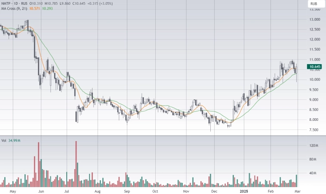Screen dimensions: 326x194
Task: Click the Jun label on time axis
Action: coord(41,191)
